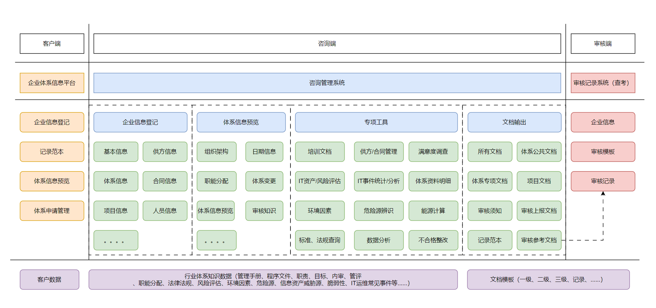Click the green 基本信息 box
Image resolution: width=656 pixels, height=308 pixels.
(x=116, y=152)
